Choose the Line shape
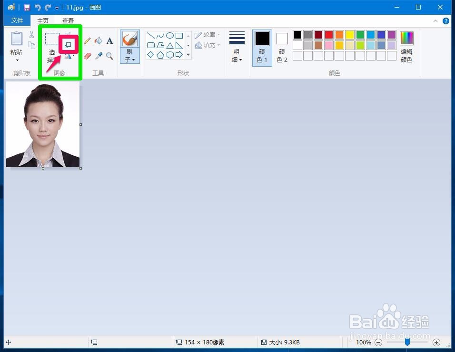 coord(151,36)
